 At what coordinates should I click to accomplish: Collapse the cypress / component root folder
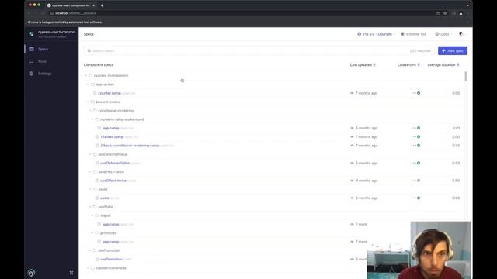(x=85, y=76)
